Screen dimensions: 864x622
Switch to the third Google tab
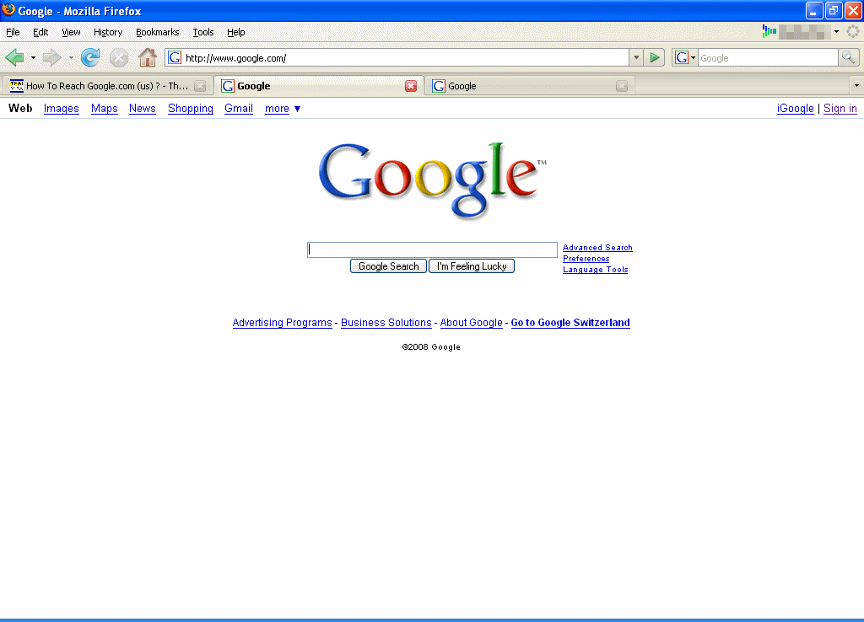[529, 86]
